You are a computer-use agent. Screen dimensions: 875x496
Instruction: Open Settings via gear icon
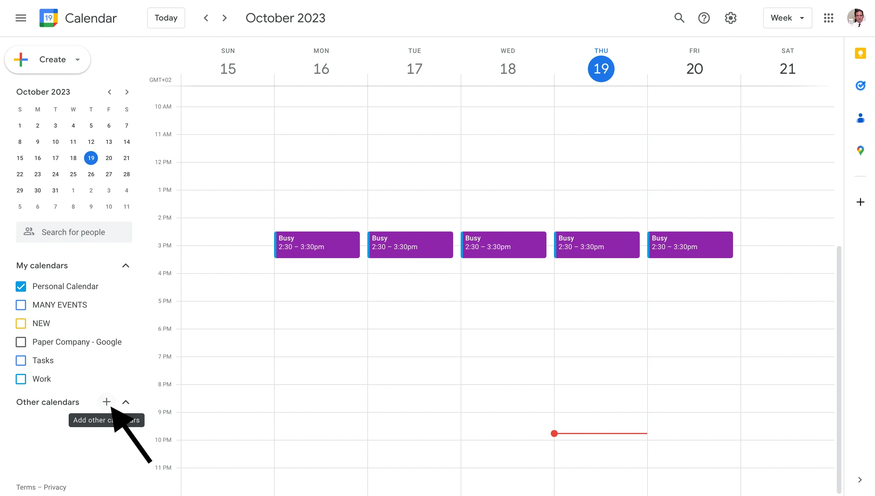tap(731, 18)
